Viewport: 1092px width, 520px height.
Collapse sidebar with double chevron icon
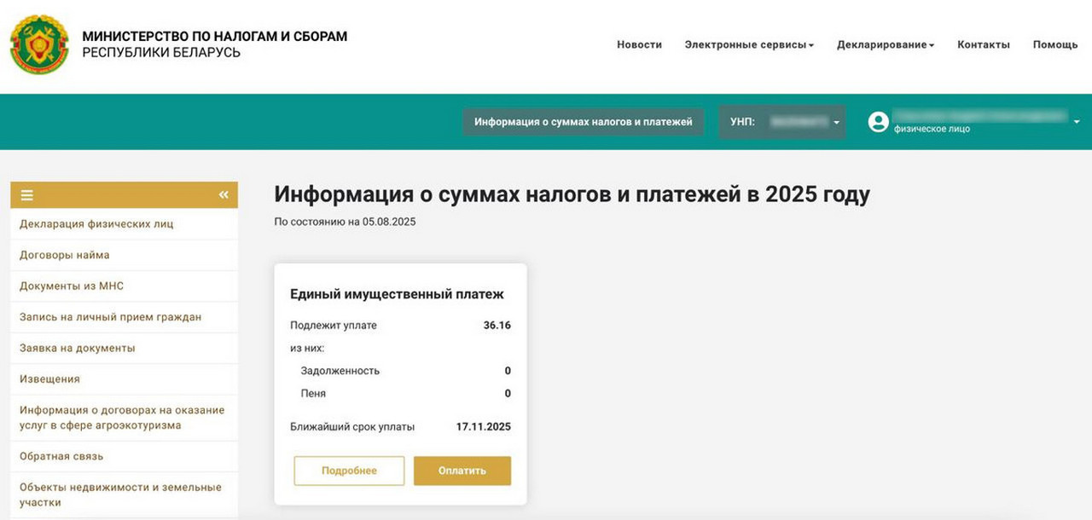(x=224, y=195)
